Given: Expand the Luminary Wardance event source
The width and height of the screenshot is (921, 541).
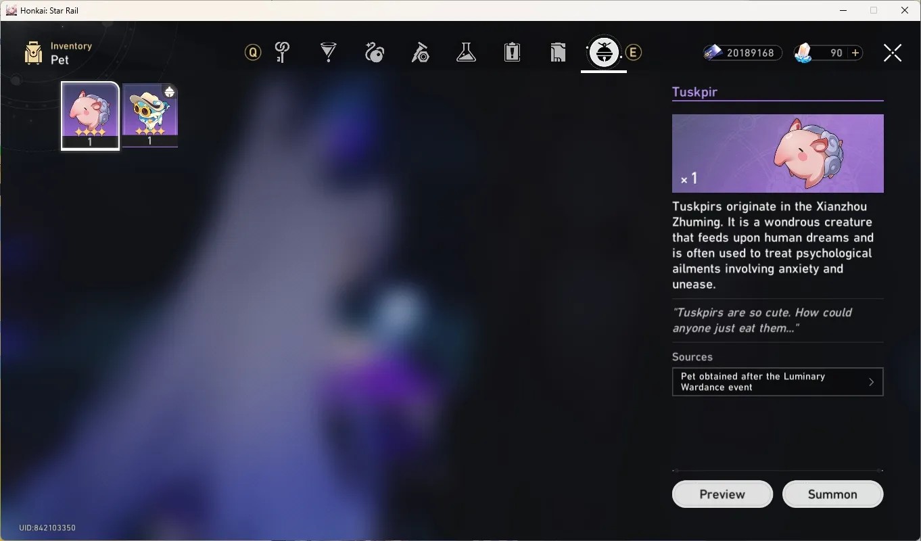Looking at the screenshot, I should tap(778, 382).
